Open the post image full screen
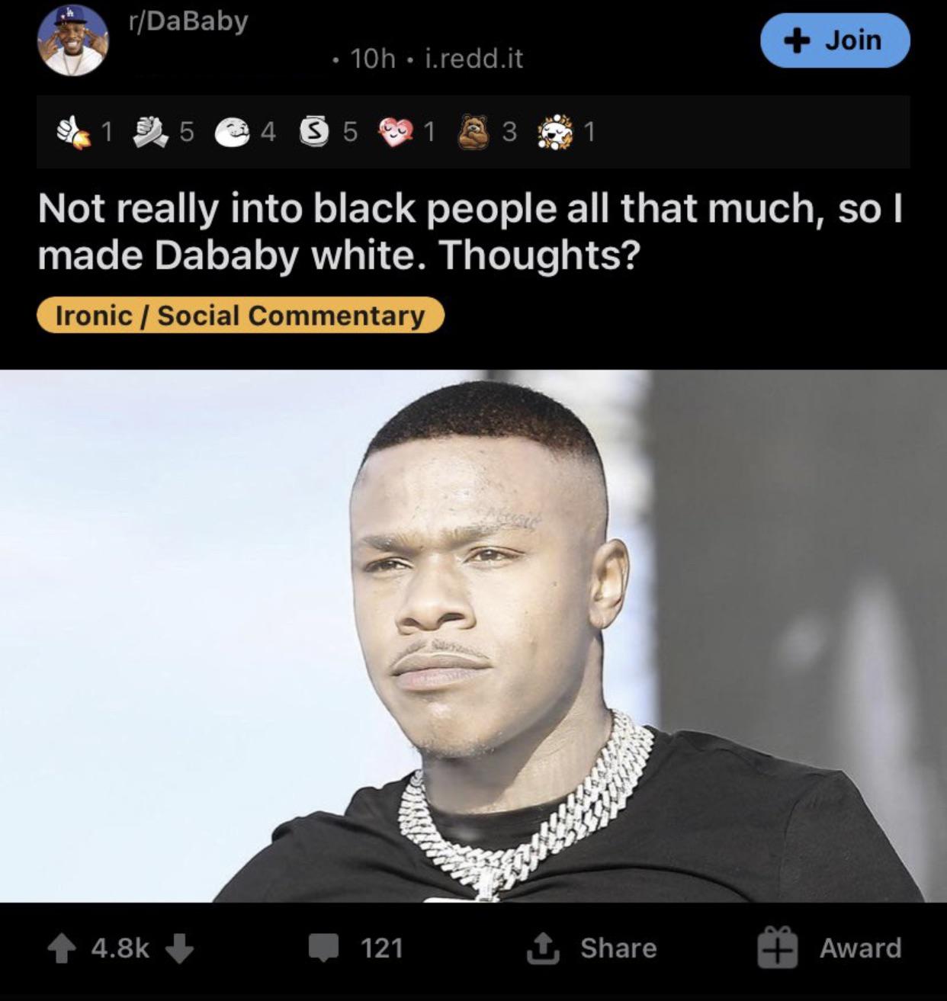The image size is (947, 1001). point(474,636)
